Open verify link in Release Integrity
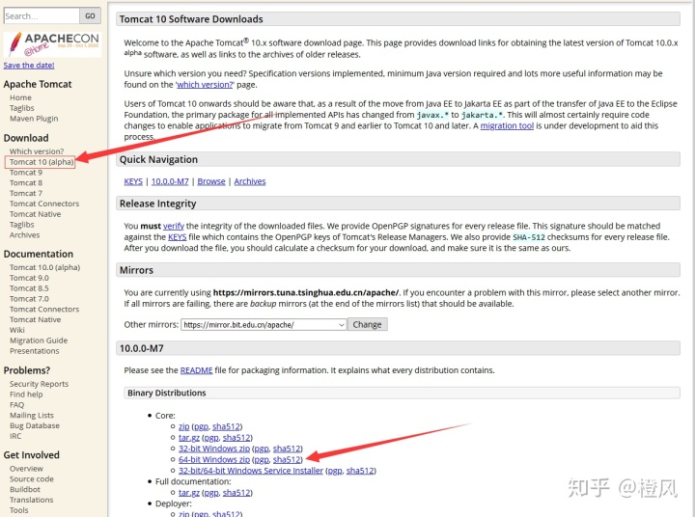The image size is (695, 517). click(174, 226)
